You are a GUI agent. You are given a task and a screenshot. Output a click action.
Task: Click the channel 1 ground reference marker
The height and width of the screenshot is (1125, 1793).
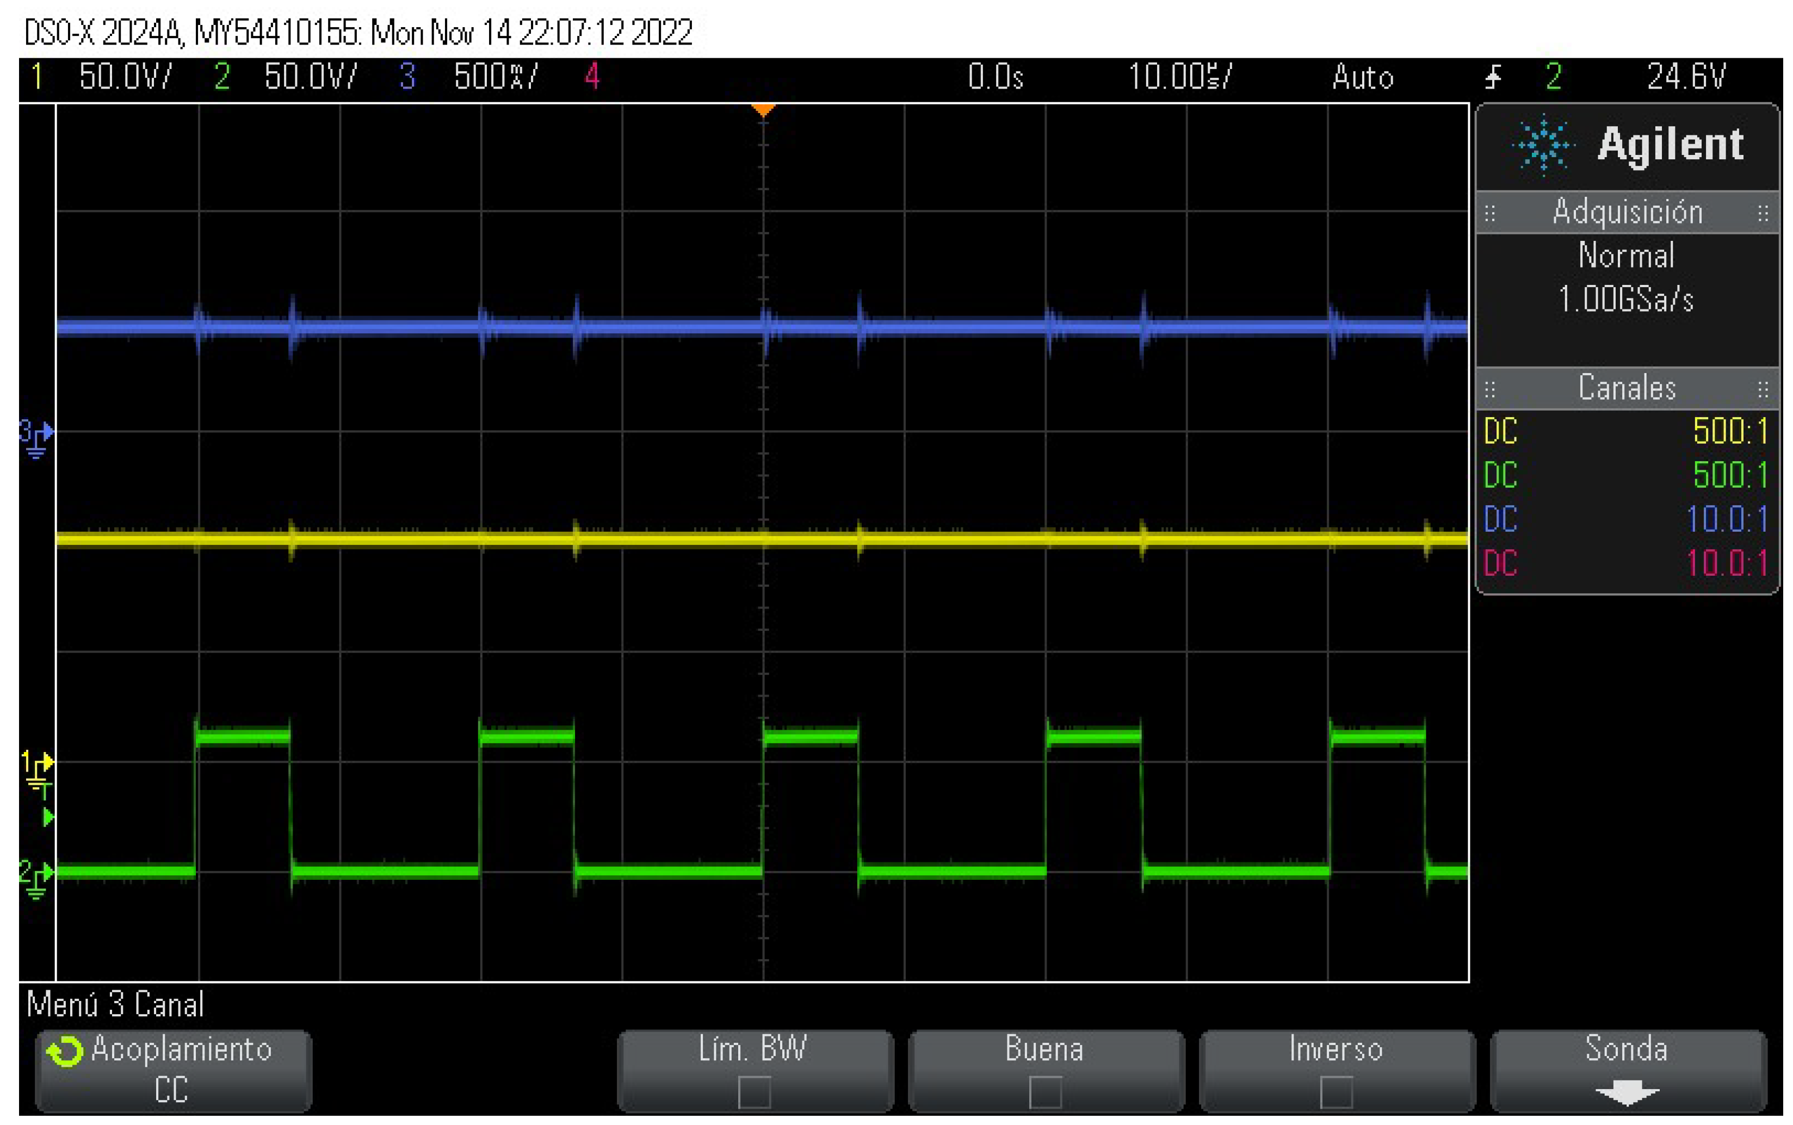(x=36, y=769)
